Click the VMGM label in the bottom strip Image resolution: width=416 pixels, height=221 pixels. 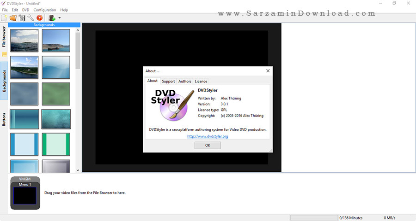(x=24, y=179)
